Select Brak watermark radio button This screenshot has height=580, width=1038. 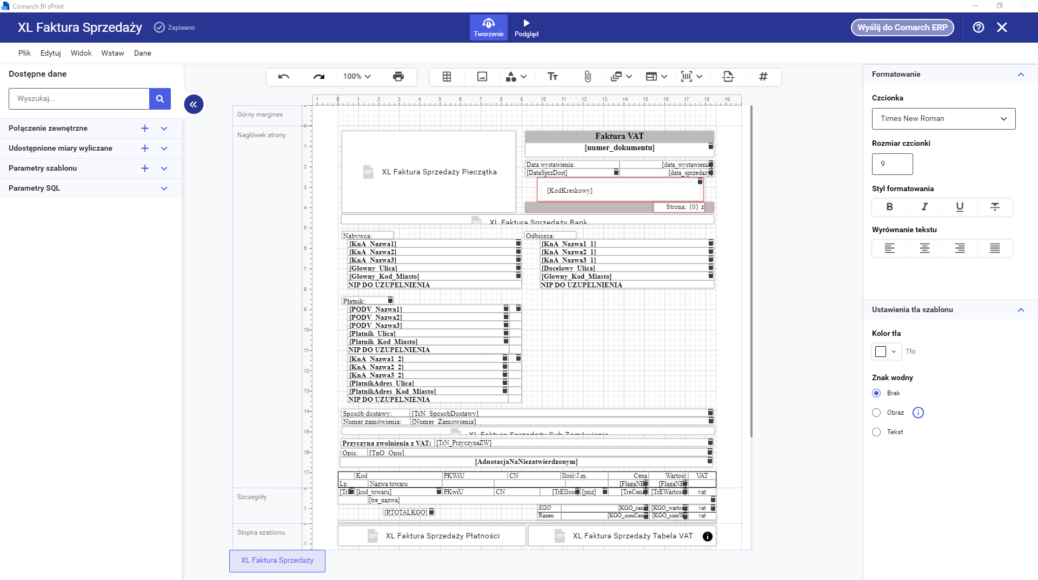(876, 393)
